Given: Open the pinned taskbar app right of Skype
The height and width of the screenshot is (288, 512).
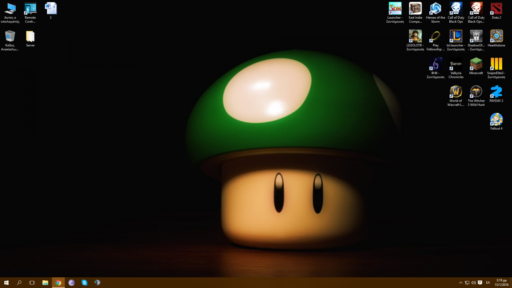Looking at the screenshot, I should tap(97, 282).
